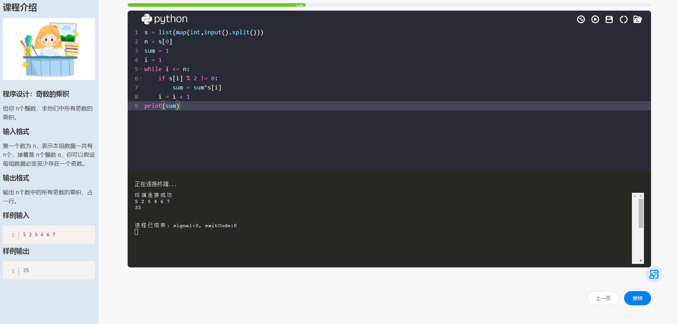Click the 输出格式 heading
Screen dimensions: 678x324
pyautogui.click(x=16, y=178)
